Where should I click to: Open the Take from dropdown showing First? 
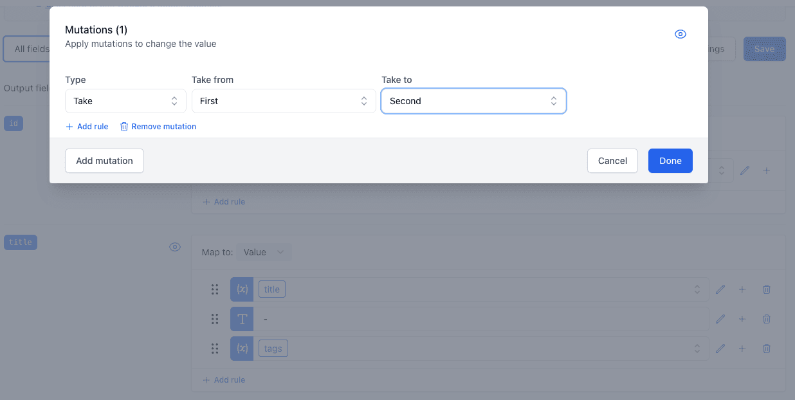point(284,101)
